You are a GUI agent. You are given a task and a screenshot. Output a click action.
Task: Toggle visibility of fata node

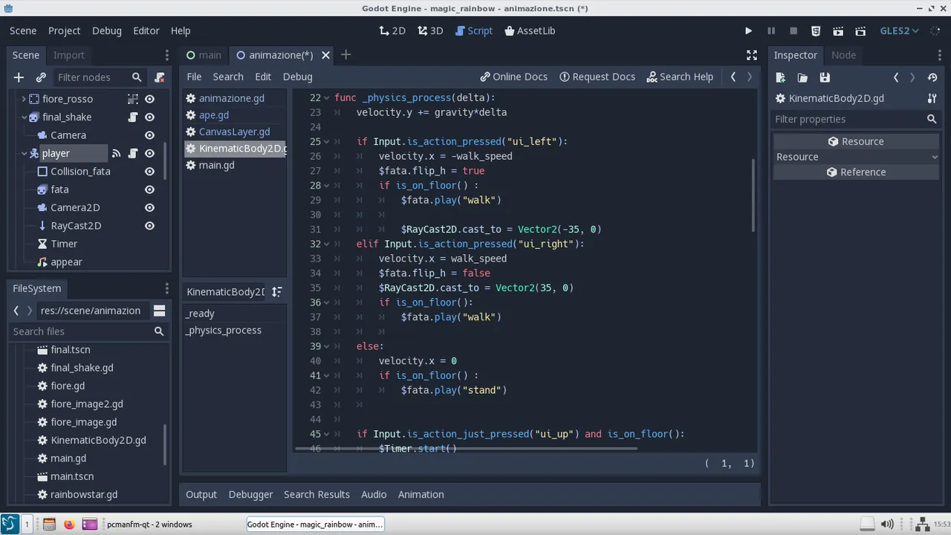(x=149, y=189)
